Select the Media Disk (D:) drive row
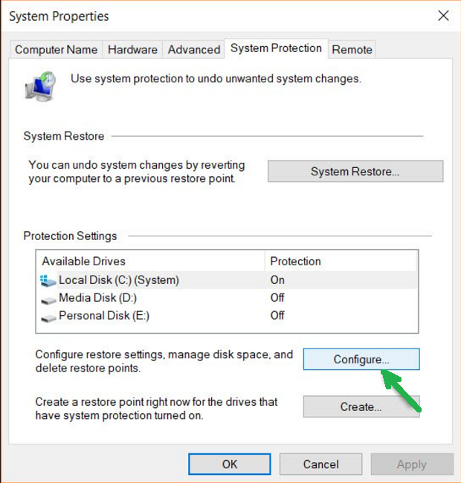This screenshot has height=483, width=461. click(x=97, y=298)
